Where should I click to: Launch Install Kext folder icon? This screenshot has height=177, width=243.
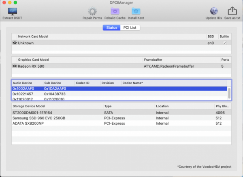click(136, 11)
